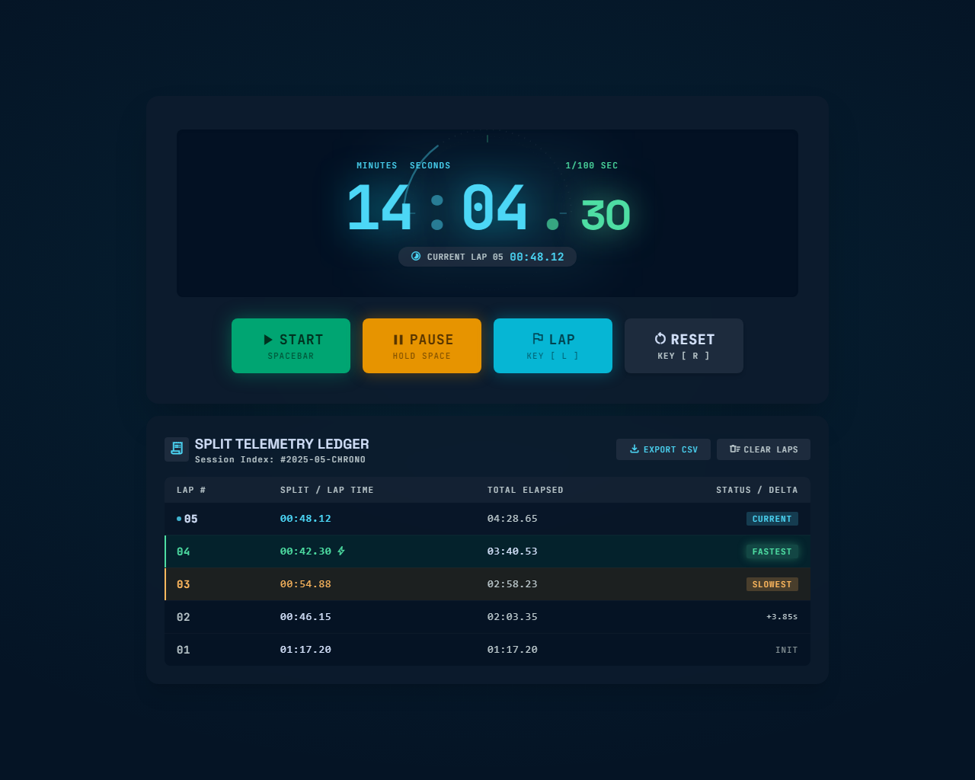The image size is (975, 780).
Task: Click lap 02 split time 00:46.15
Action: point(305,617)
